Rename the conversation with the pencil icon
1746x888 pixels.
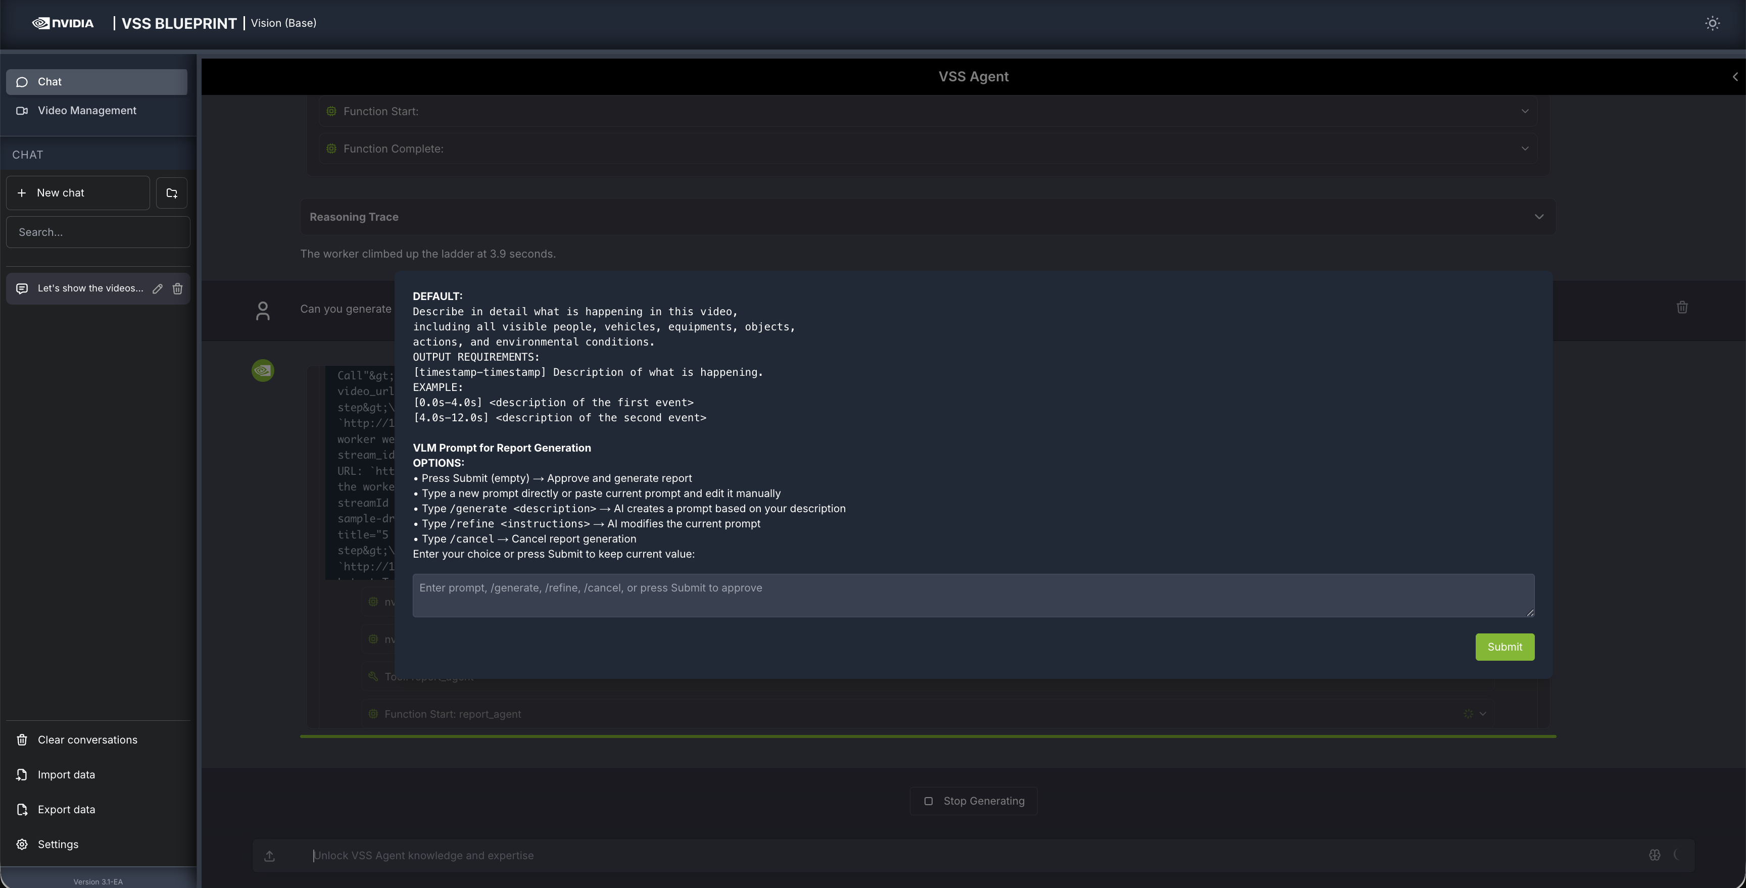[157, 288]
